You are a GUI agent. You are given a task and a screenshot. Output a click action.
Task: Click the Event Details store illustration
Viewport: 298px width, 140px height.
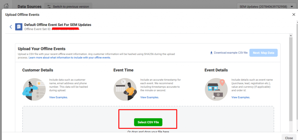coord(216,89)
